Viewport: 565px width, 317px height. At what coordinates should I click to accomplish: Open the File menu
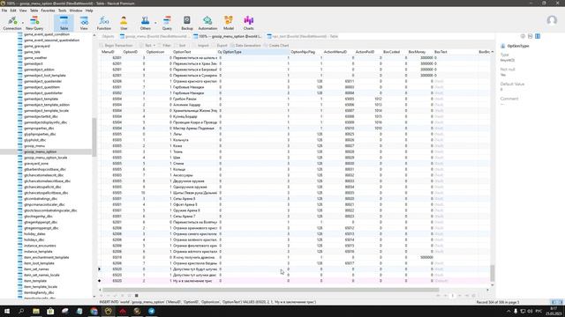4,11
